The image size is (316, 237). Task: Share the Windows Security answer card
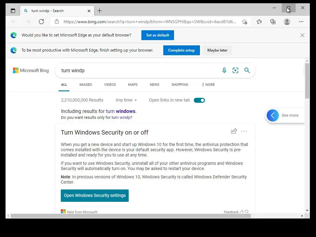[234, 131]
